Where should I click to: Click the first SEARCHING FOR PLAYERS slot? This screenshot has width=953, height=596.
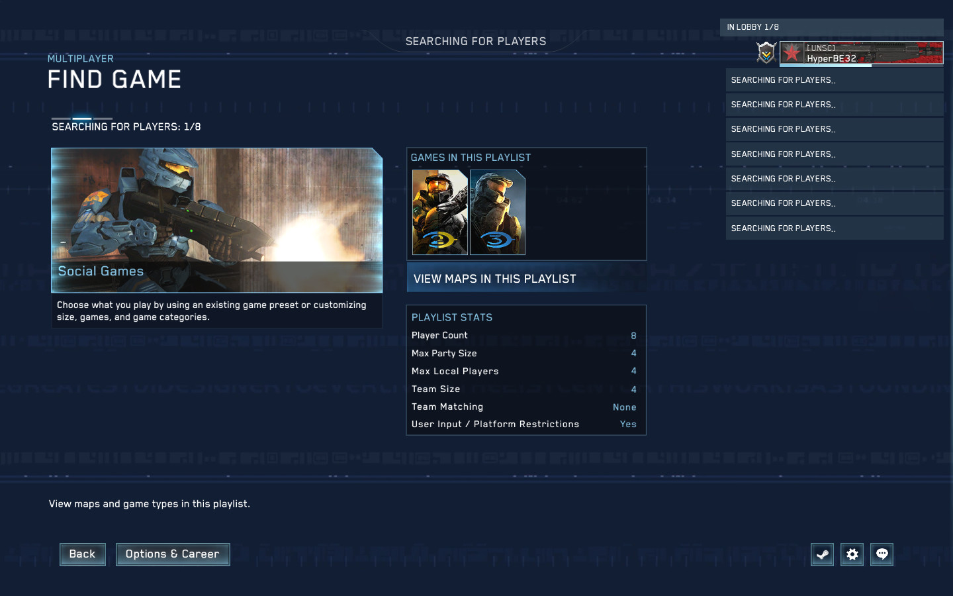click(834, 79)
